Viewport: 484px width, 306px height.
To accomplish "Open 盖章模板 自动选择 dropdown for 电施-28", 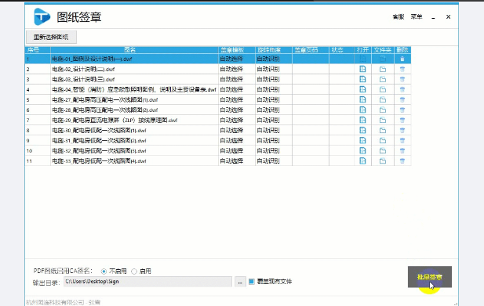I will [237, 110].
